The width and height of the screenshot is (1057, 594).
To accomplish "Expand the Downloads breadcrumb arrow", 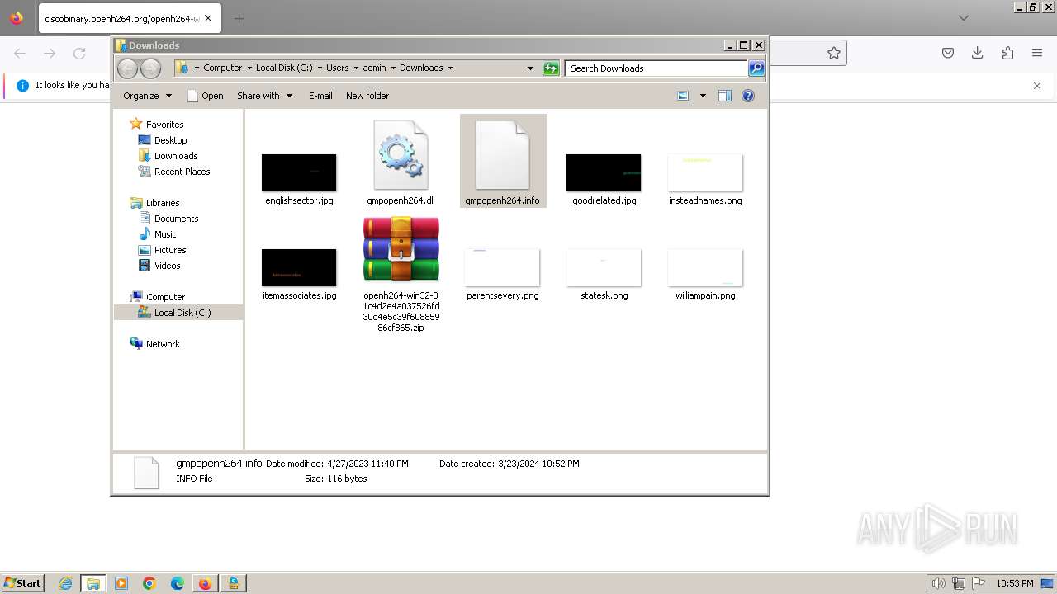I will [450, 68].
